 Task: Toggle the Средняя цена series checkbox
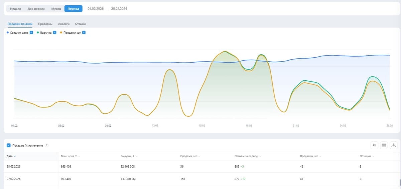[31, 33]
